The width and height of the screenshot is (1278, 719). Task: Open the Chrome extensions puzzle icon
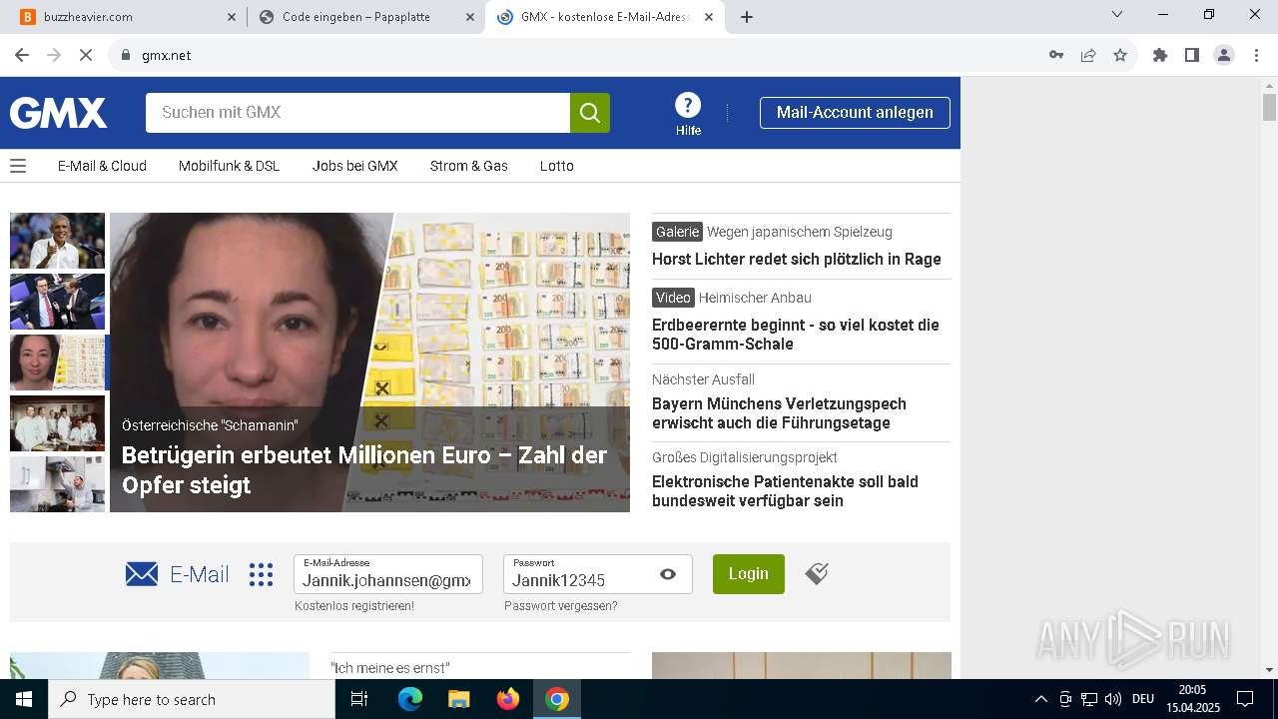tap(1160, 55)
